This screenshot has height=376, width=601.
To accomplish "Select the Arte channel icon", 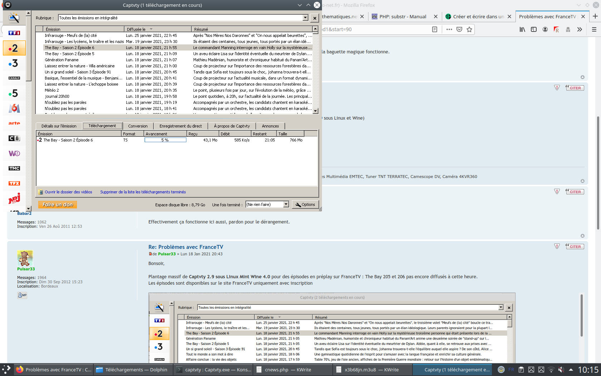I will 14,123.
